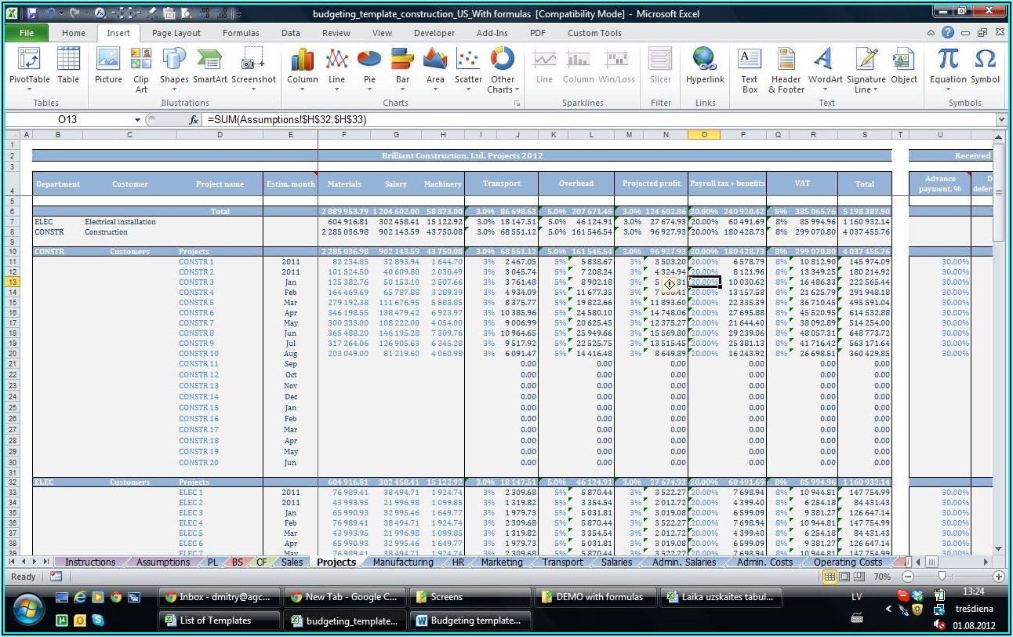Open the File menu button
1013x637 pixels.
coord(26,33)
